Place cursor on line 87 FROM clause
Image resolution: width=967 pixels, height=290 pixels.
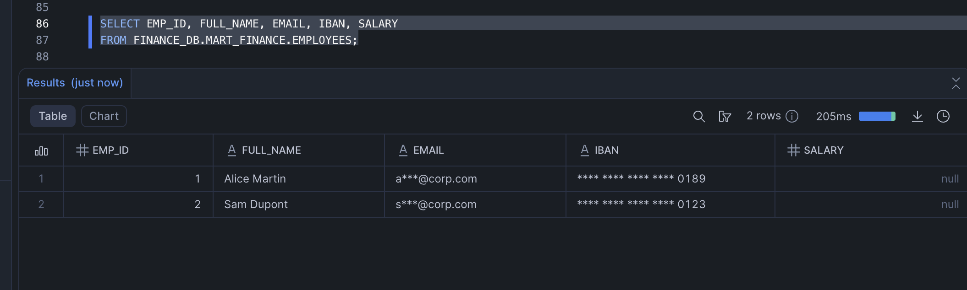(x=229, y=40)
